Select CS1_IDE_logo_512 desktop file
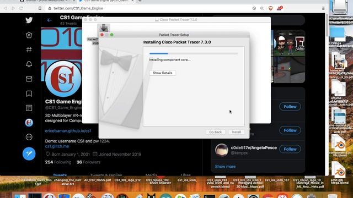Screen dimensions: 353x198 [x=127, y=180]
